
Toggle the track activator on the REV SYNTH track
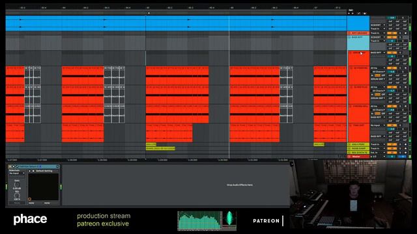(x=392, y=153)
